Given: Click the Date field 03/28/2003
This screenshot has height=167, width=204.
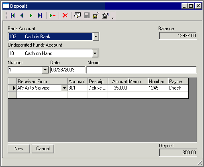Looking at the screenshot, I should (x=68, y=70).
